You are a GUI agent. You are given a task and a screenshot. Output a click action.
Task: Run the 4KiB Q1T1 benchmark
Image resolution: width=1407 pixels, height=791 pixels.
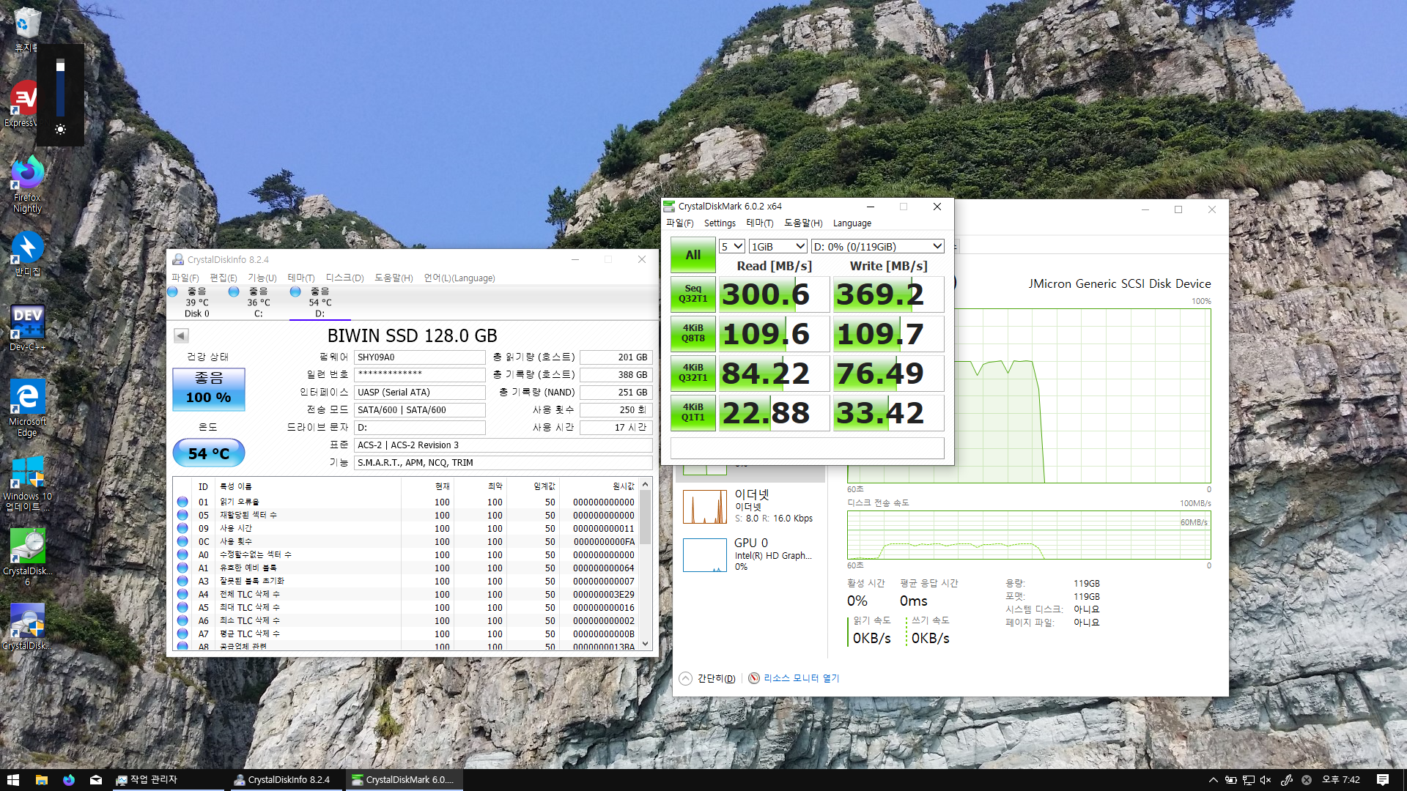pos(693,412)
